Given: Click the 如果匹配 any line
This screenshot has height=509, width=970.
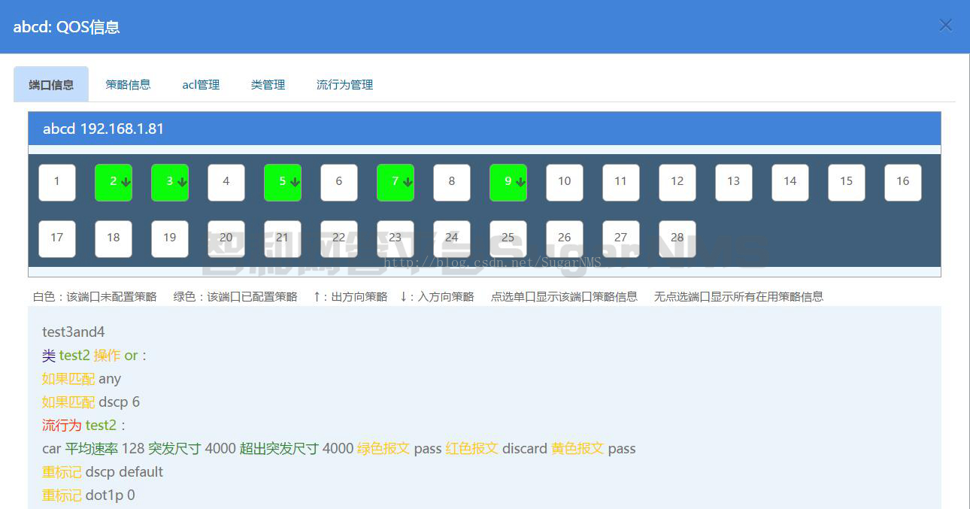Looking at the screenshot, I should pos(81,378).
